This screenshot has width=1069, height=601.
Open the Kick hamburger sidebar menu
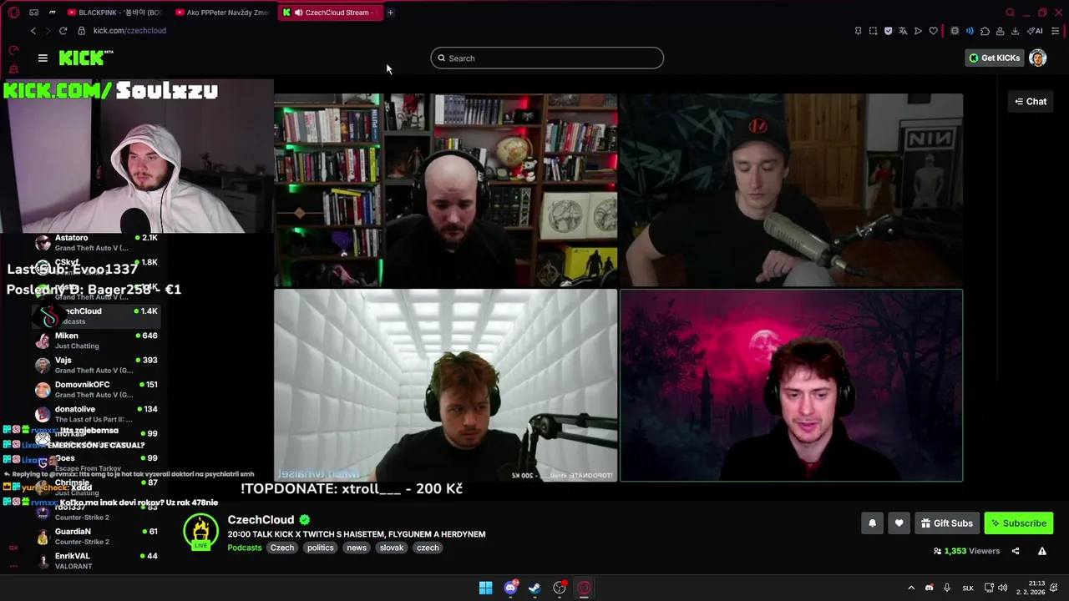tap(43, 58)
